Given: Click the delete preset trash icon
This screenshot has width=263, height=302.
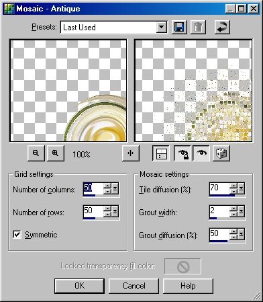Looking at the screenshot, I should click(x=198, y=27).
